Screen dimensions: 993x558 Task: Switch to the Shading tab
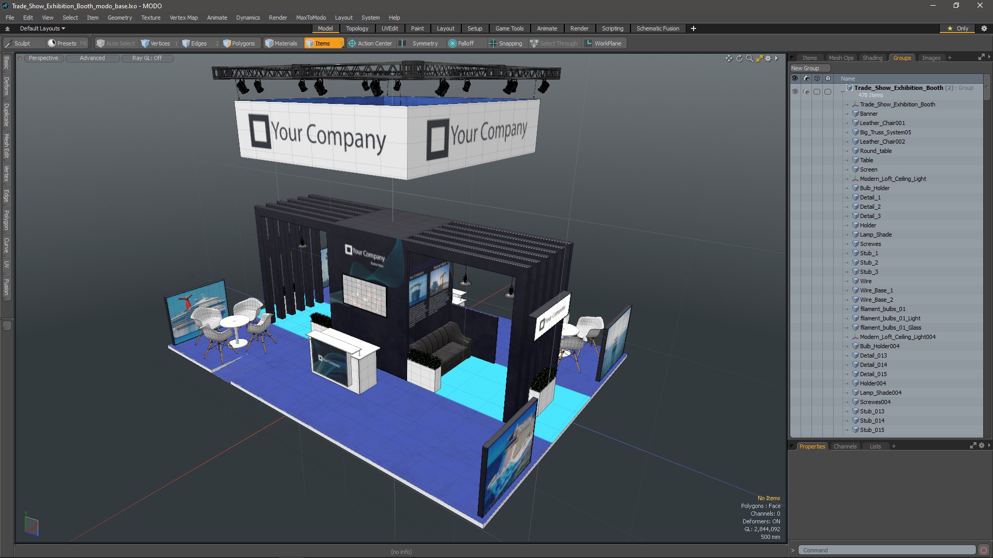pyautogui.click(x=872, y=58)
